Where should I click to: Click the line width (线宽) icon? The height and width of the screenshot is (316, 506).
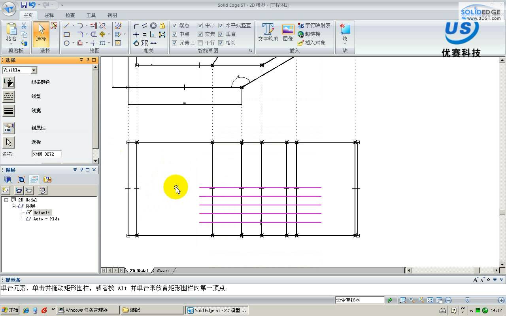(9, 111)
